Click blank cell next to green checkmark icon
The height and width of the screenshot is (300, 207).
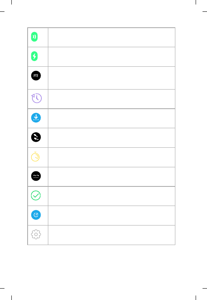coord(112,196)
